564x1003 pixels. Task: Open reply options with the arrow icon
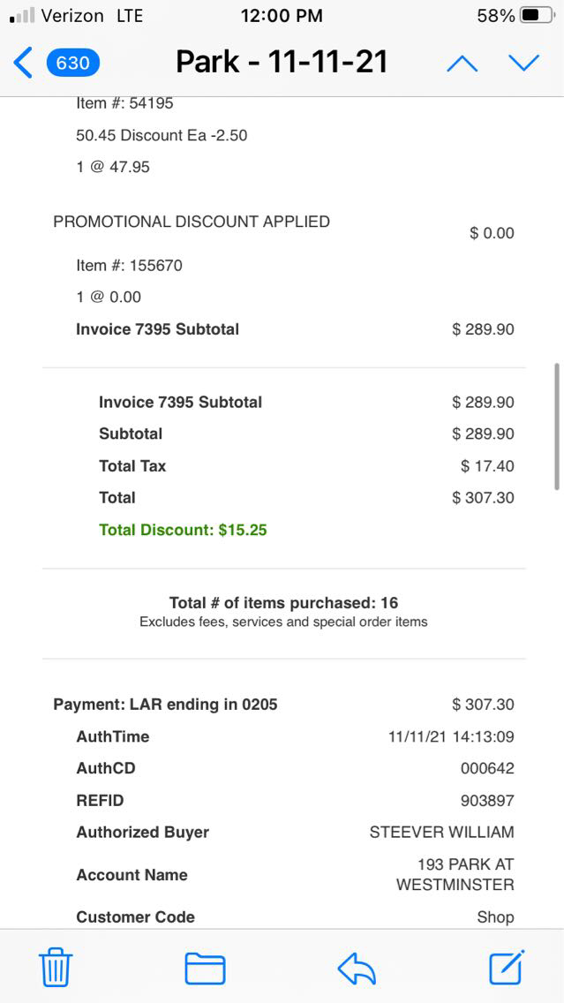[357, 969]
